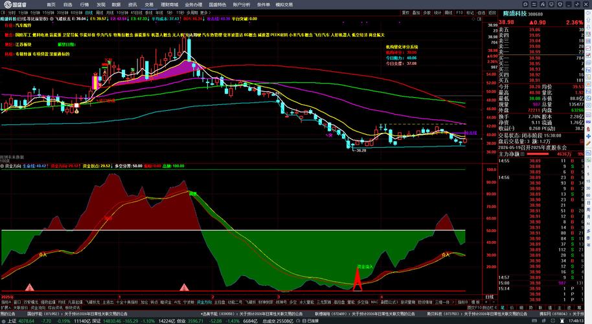Expand the 更多 periods dropdown
Image resolution: width=592 pixels, height=324 pixels.
(205, 12)
